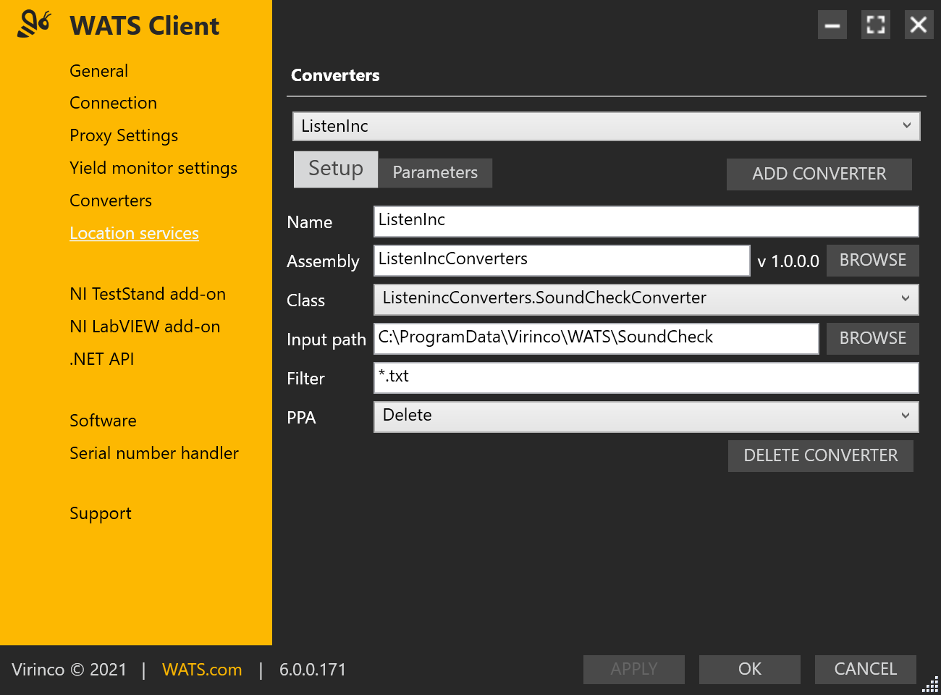Click the APPLY button
941x695 pixels.
tap(634, 670)
